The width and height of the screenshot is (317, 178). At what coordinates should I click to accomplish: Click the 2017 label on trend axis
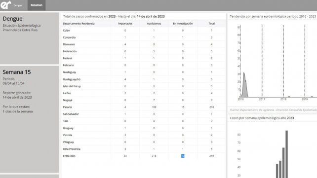pos(262,99)
